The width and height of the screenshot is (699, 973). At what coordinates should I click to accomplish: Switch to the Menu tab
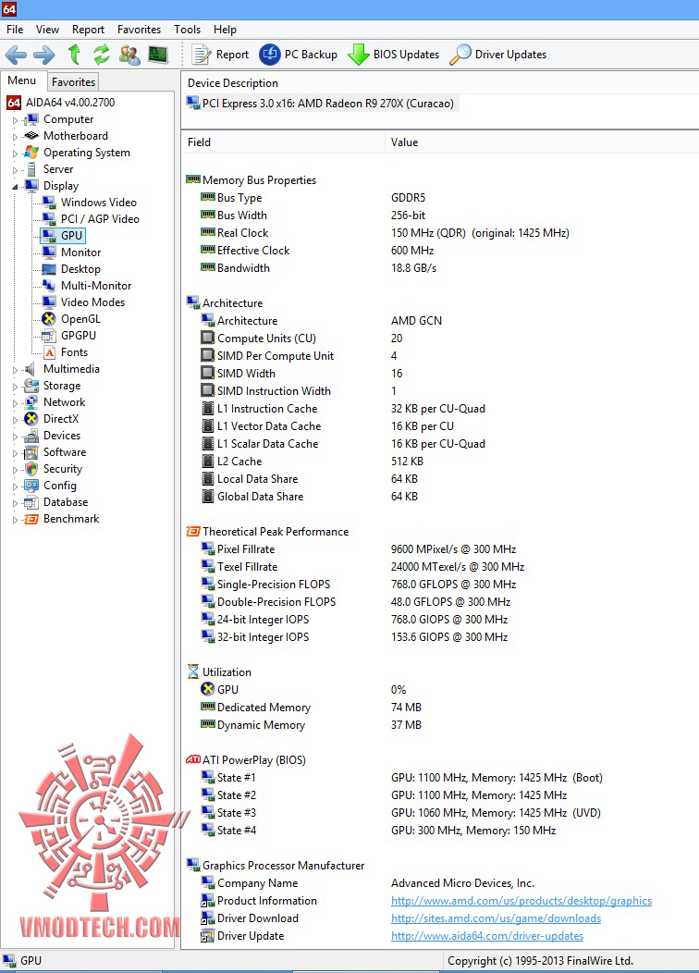(22, 80)
